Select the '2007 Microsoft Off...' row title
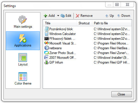 click(x=63, y=58)
